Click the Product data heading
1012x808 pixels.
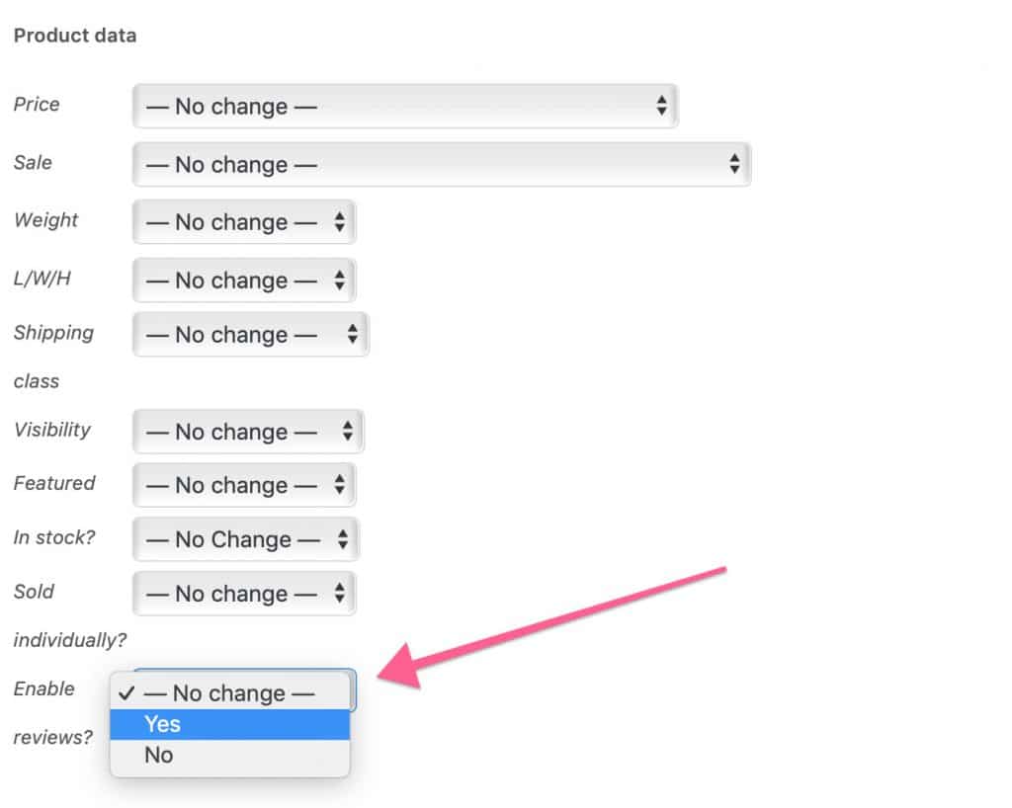[75, 36]
